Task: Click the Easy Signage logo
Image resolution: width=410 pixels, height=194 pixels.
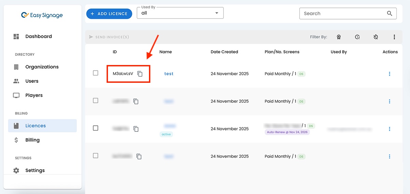Action: [x=42, y=15]
